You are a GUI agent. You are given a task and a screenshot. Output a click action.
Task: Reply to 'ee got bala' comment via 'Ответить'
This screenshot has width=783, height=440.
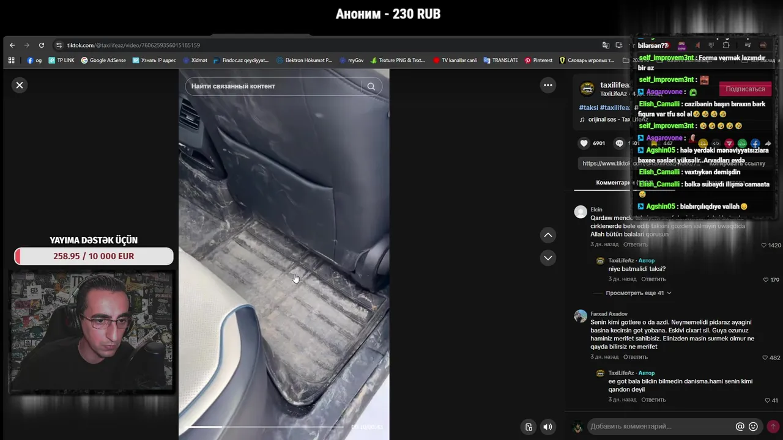[x=653, y=400]
